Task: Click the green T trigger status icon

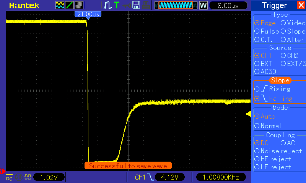Action: 117,5
